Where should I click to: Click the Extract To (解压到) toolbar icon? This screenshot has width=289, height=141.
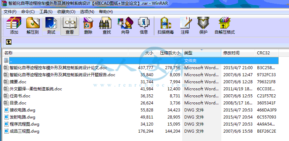pos(33,23)
